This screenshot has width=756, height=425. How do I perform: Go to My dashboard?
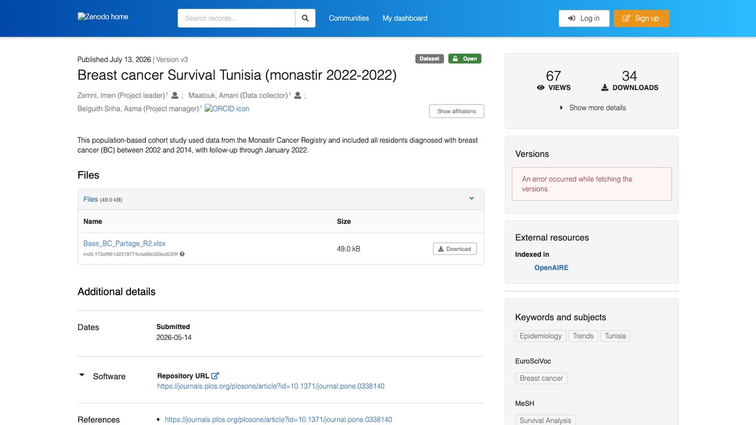pyautogui.click(x=405, y=18)
